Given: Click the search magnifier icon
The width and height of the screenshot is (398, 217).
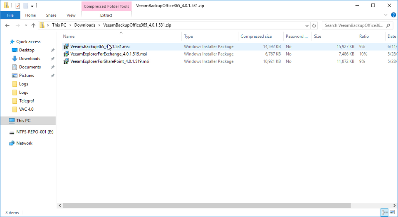Looking at the screenshot, I should 388,25.
